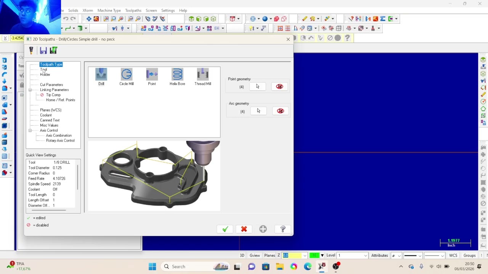
Task: Click Gview in the status bar
Action: click(x=255, y=255)
